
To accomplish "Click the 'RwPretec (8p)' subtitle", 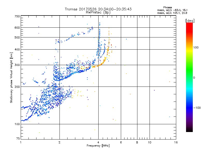I will click(x=98, y=12).
